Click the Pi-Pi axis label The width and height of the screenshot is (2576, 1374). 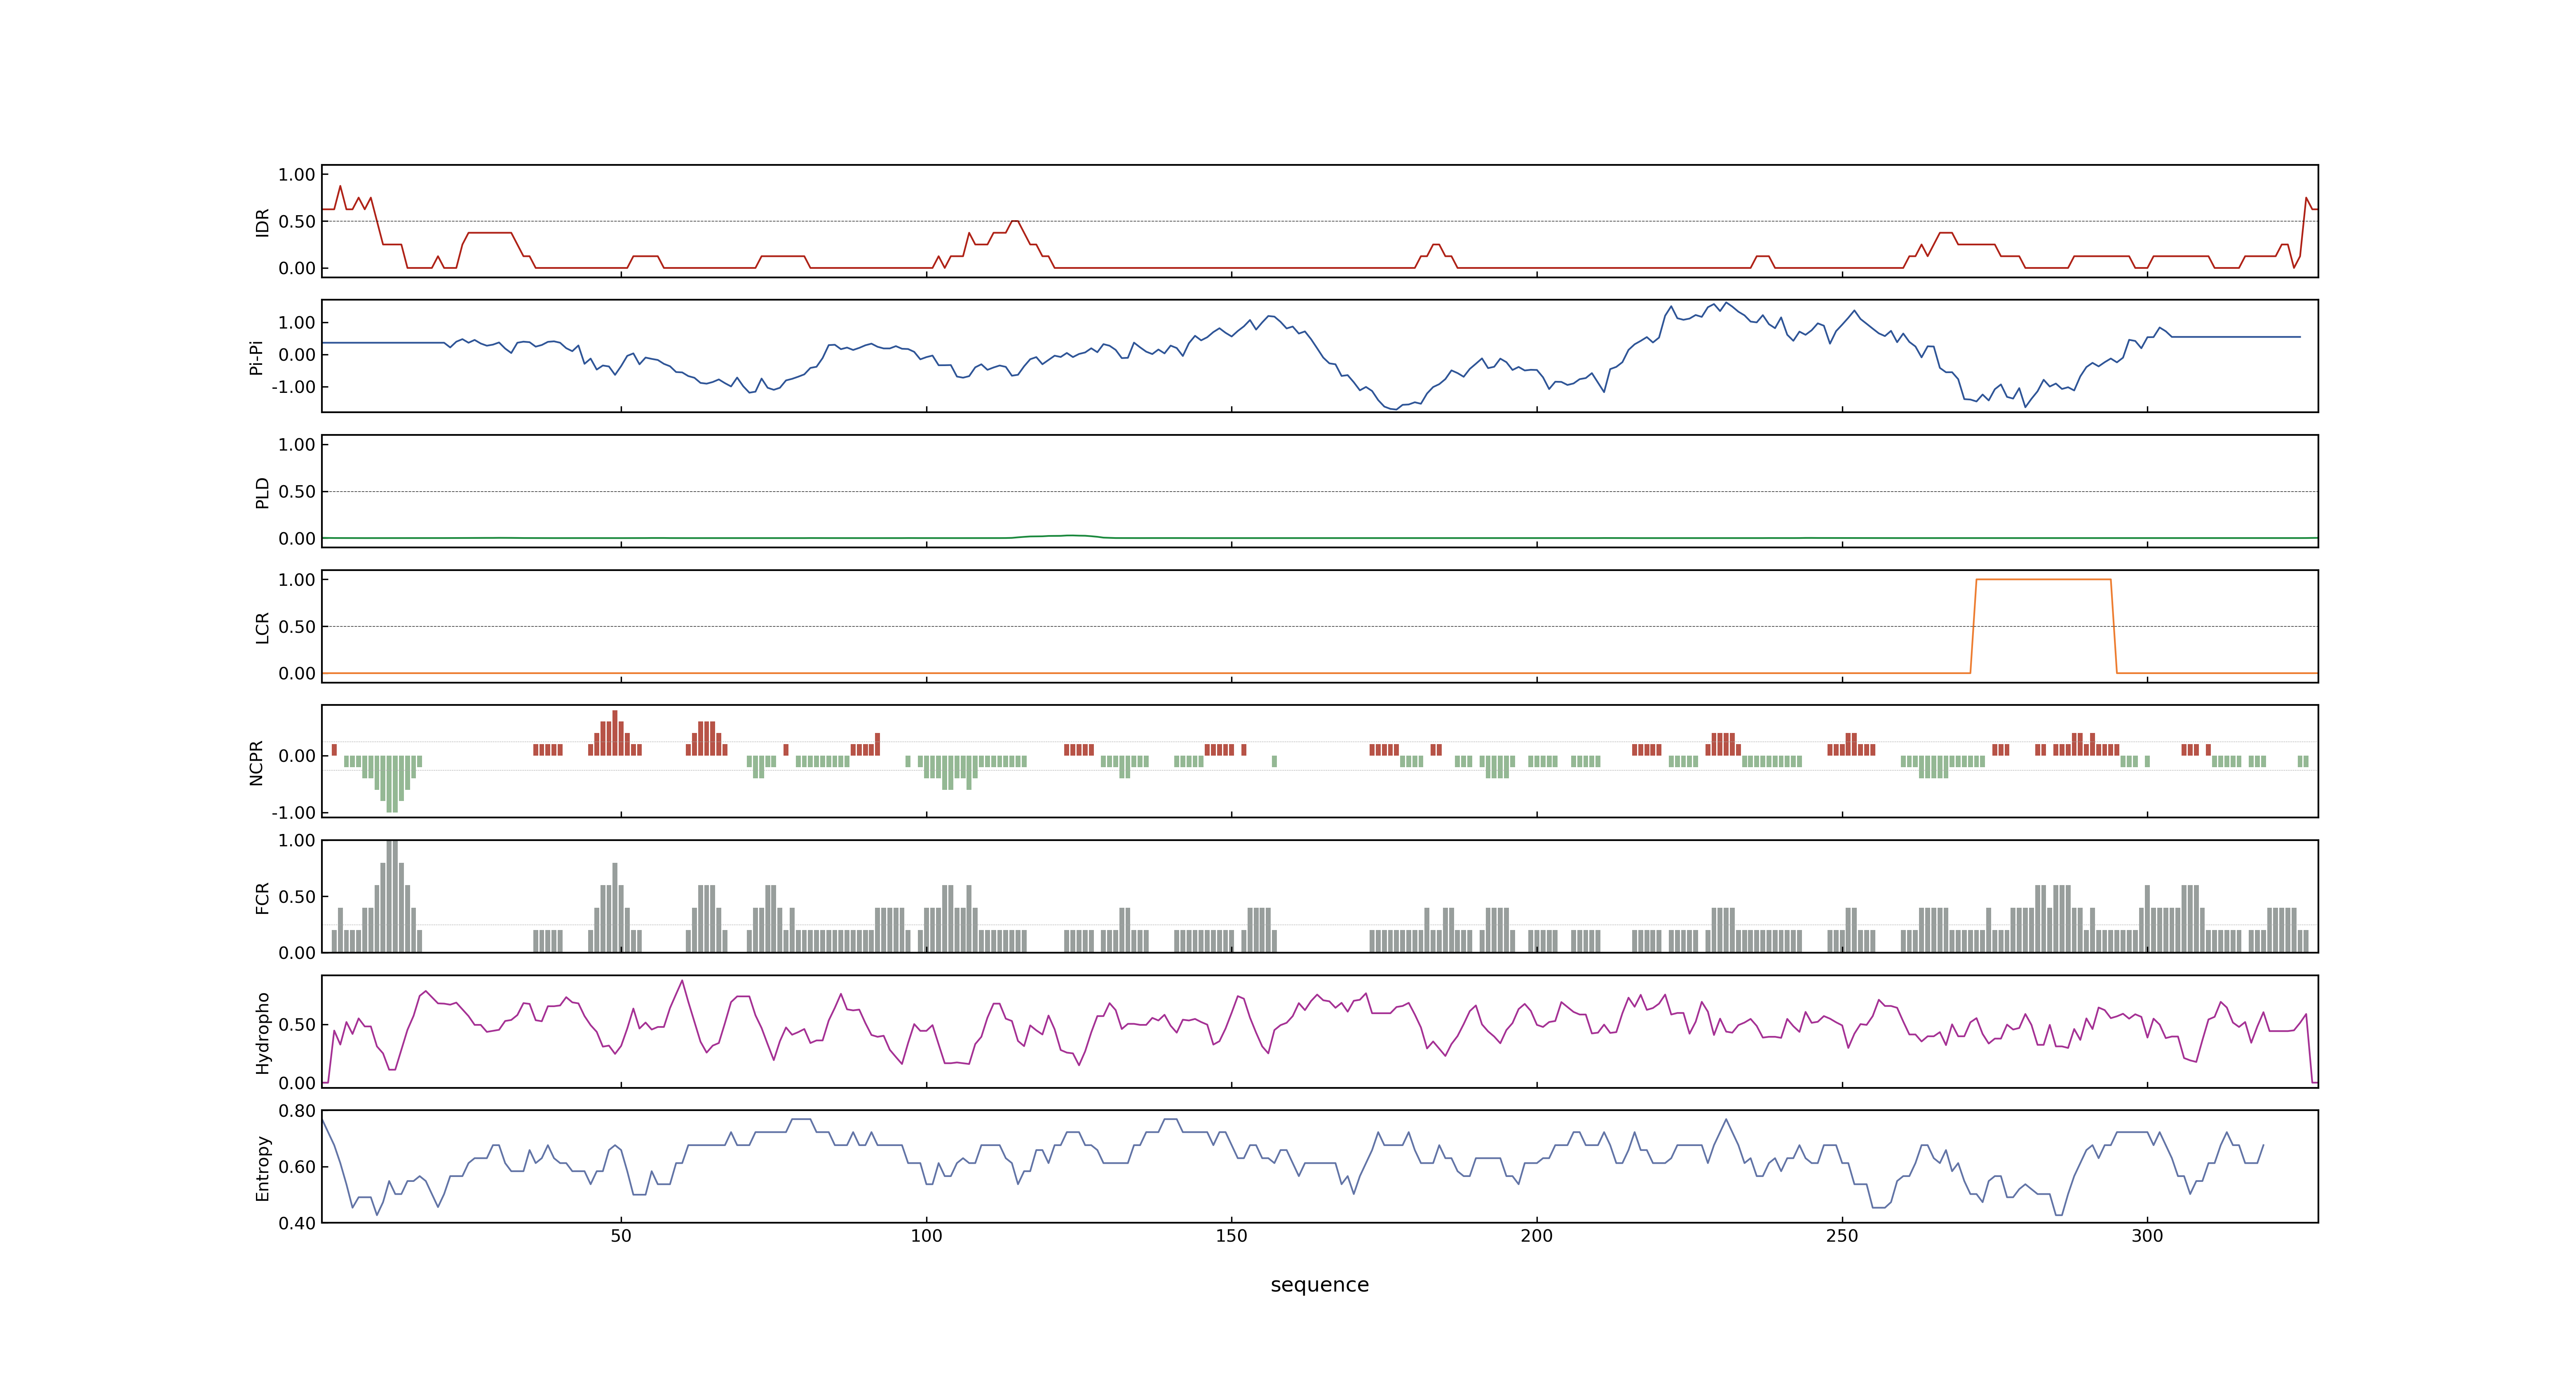tap(256, 357)
